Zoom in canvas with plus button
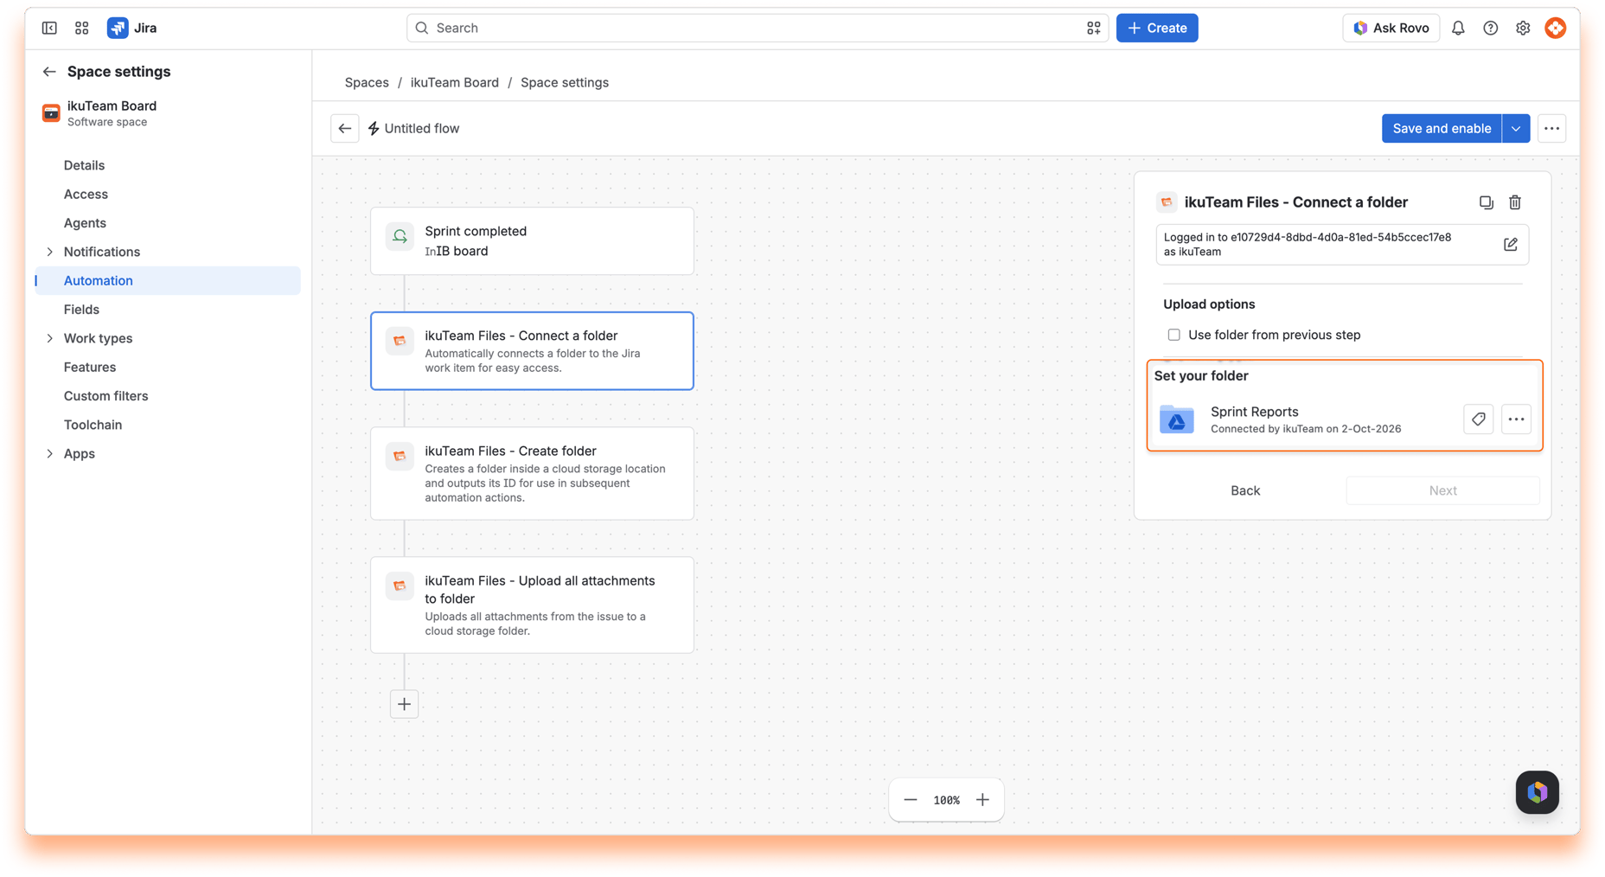 pos(982,800)
